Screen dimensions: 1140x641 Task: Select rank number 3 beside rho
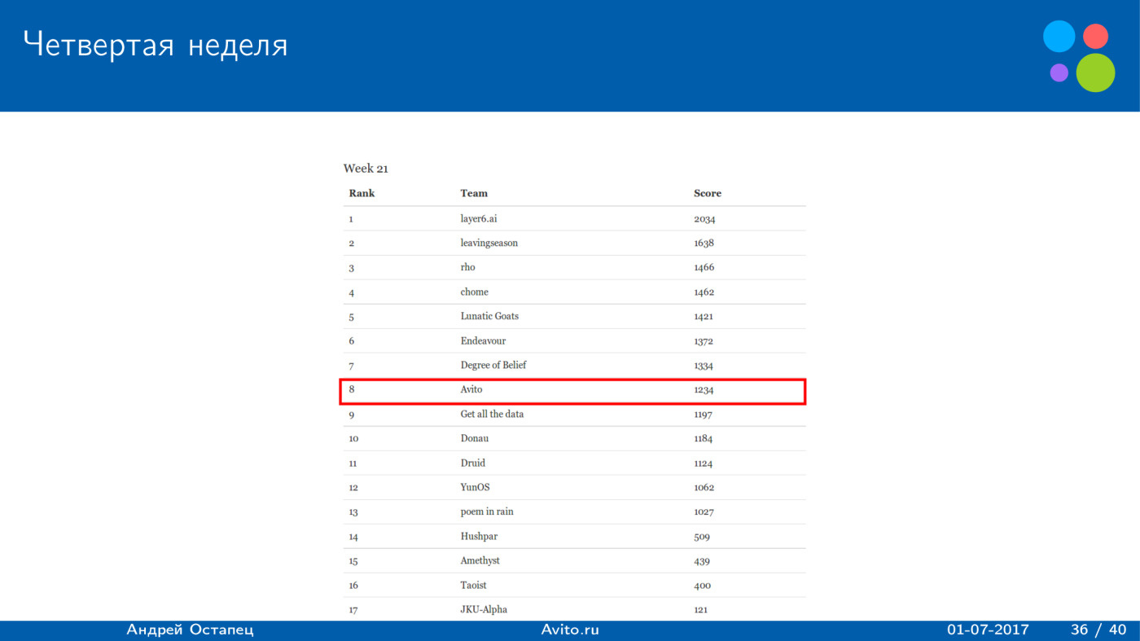click(x=352, y=268)
